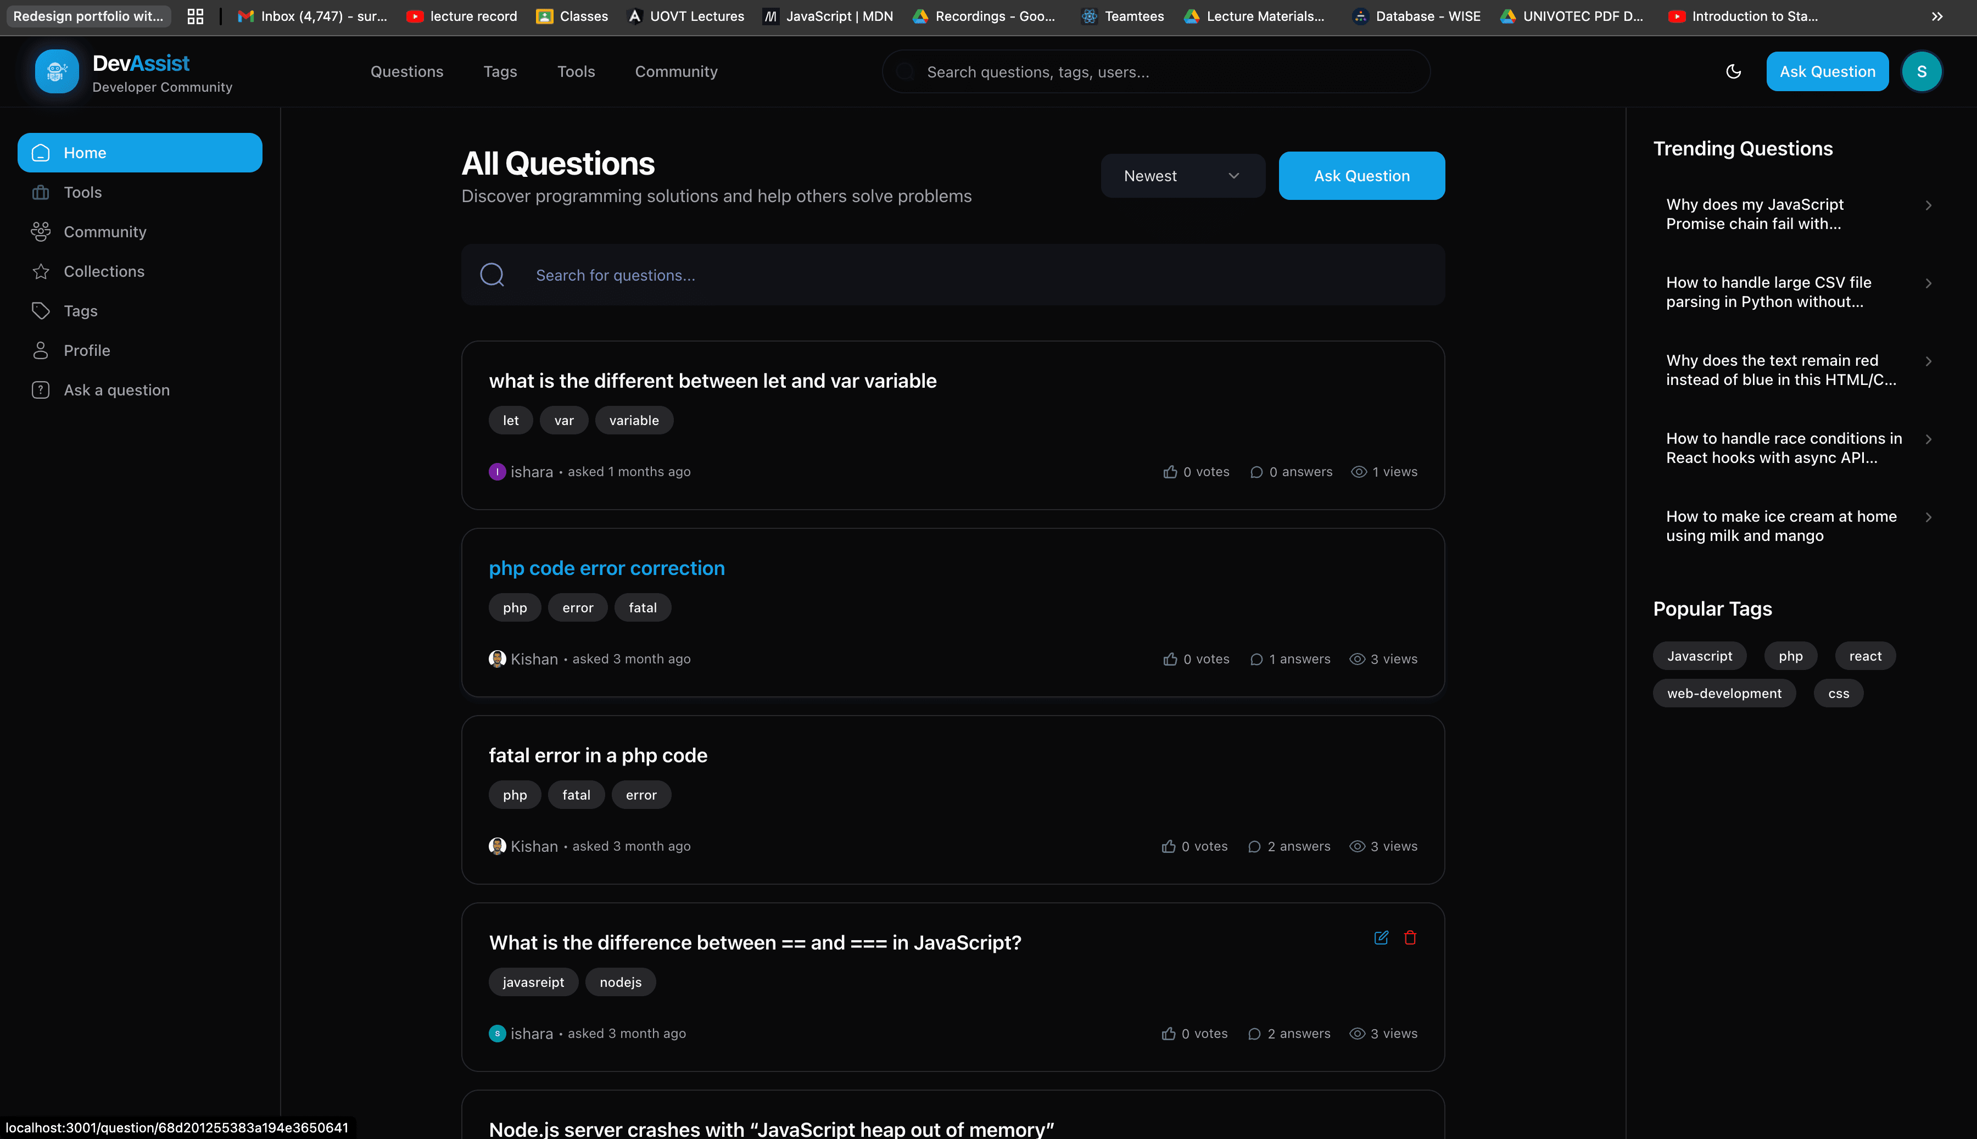
Task: Expand the ice cream trending question
Action: 1929,517
